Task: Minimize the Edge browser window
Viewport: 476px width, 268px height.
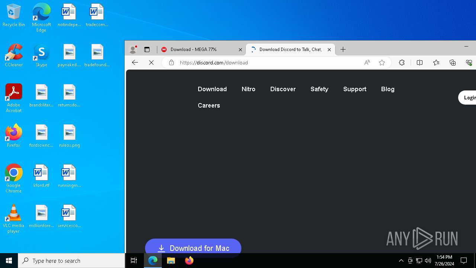Action: (466, 46)
